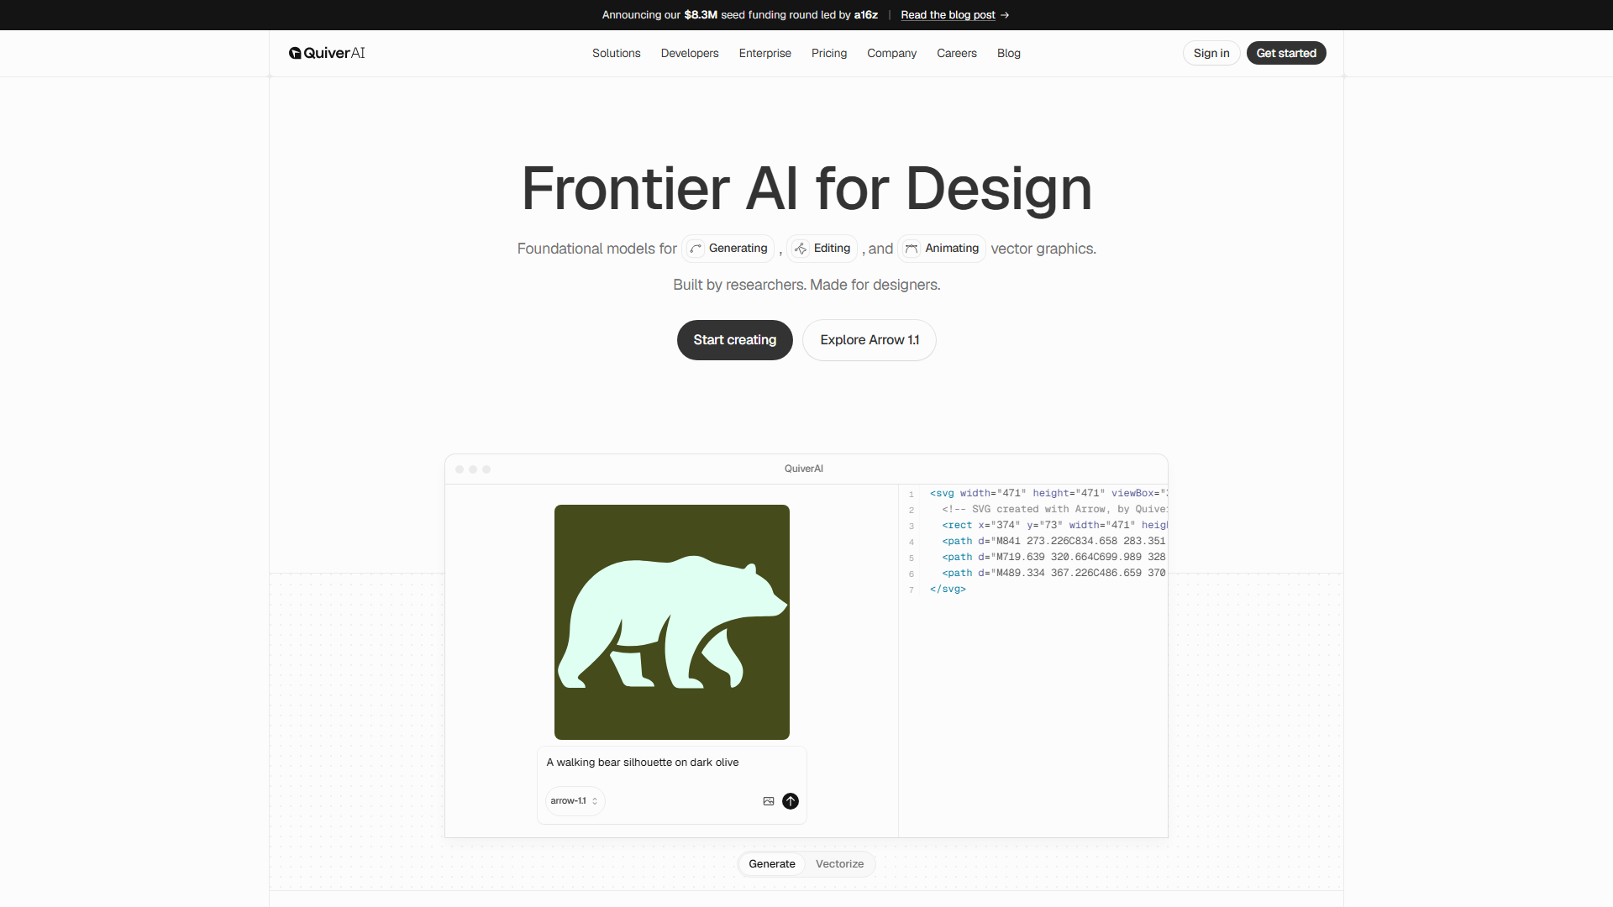Switch to the Generate mode tab
This screenshot has width=1613, height=907.
[772, 863]
